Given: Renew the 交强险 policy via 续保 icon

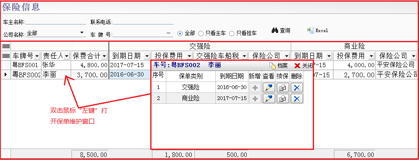Looking at the screenshot, I should [x=282, y=87].
